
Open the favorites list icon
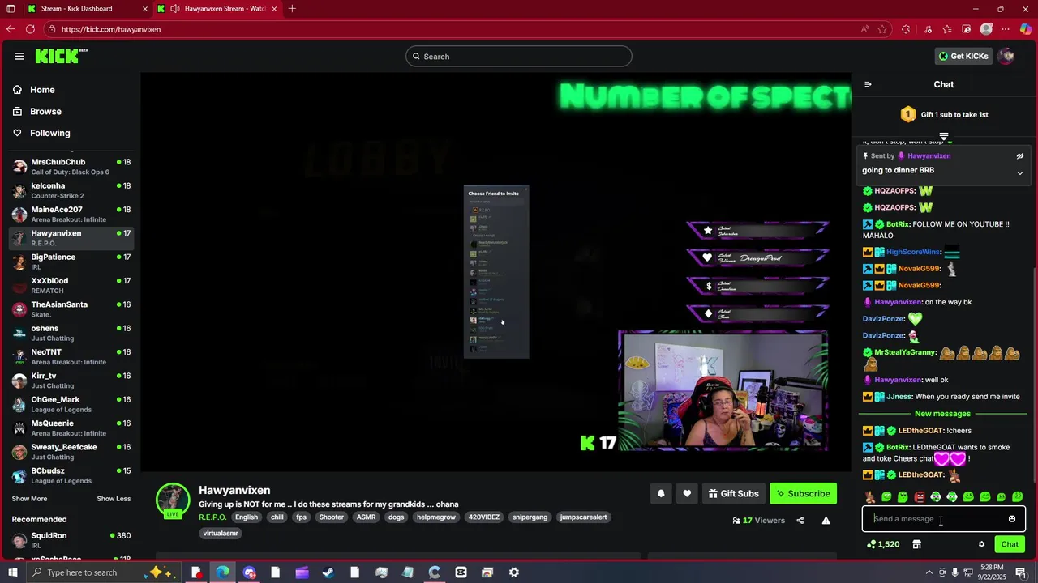pos(947,29)
